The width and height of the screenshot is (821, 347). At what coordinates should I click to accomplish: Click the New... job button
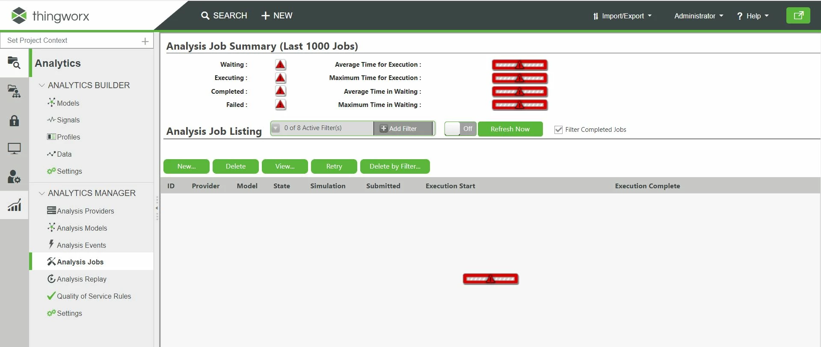pos(187,166)
